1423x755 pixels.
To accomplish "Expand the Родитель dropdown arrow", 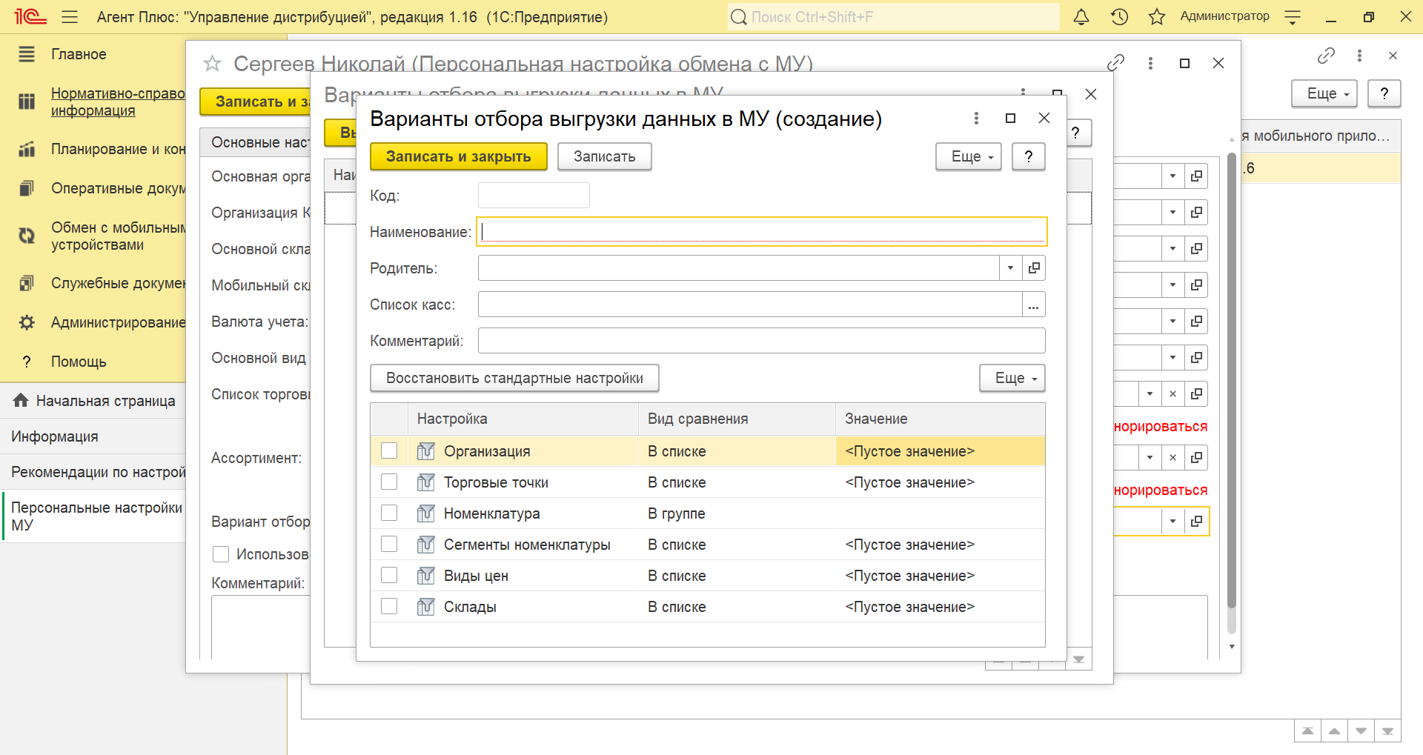I will pos(1010,267).
